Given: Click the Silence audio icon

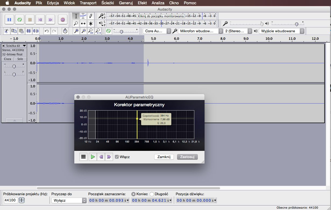Looking at the screenshot, I should (36, 31).
